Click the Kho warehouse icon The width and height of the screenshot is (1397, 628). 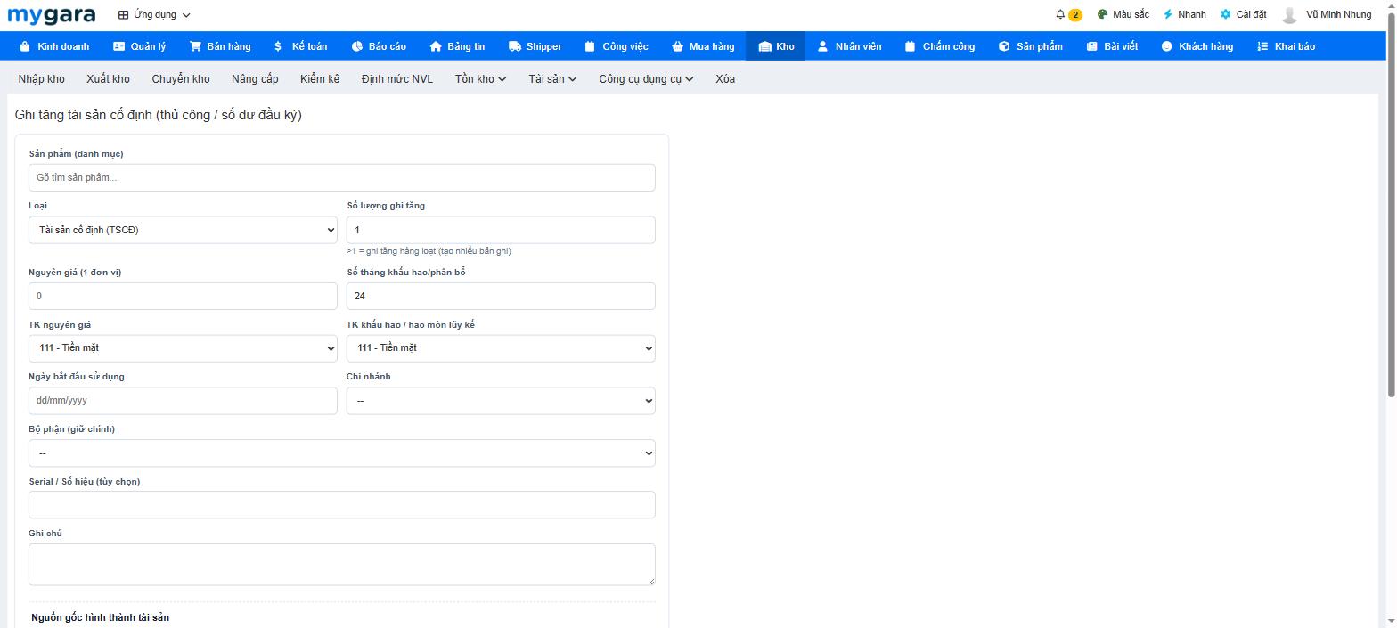pos(764,46)
